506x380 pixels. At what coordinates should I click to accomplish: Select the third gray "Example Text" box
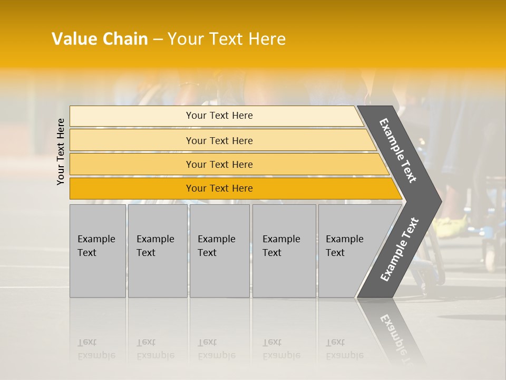(x=219, y=250)
